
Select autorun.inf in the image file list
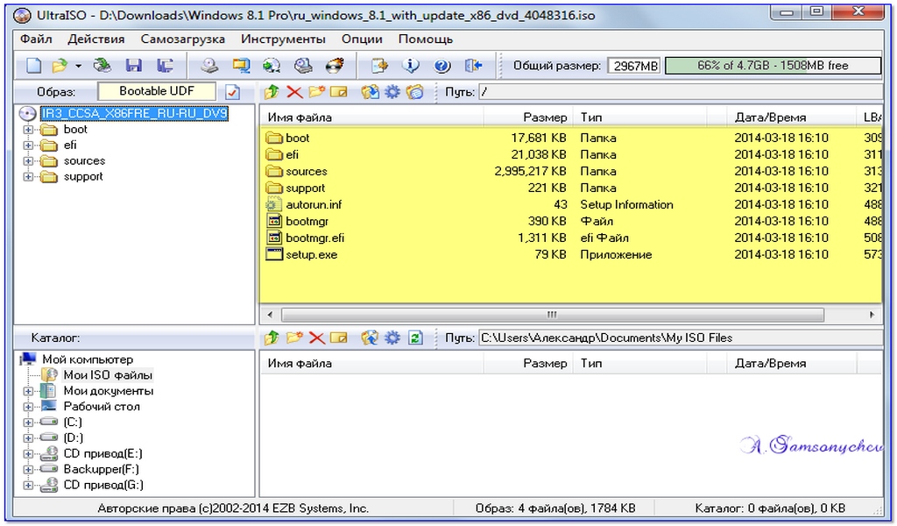pos(314,205)
